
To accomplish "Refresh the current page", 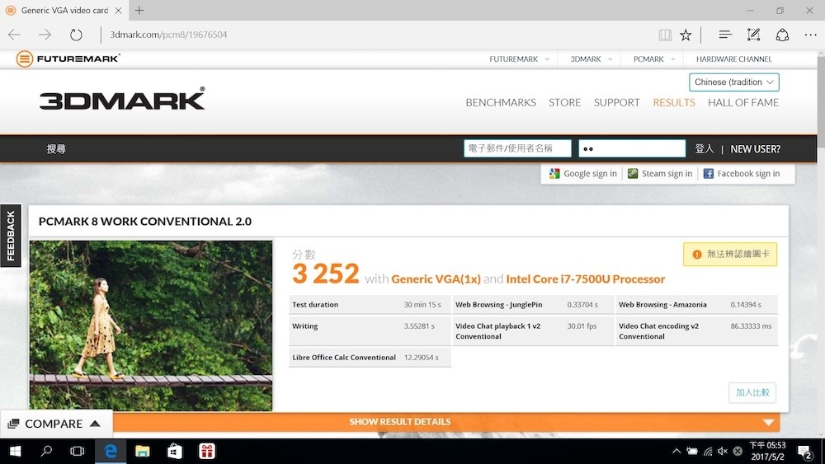I will [76, 35].
